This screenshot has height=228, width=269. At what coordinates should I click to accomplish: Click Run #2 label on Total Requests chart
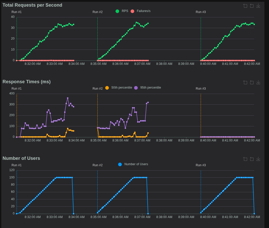97,12
